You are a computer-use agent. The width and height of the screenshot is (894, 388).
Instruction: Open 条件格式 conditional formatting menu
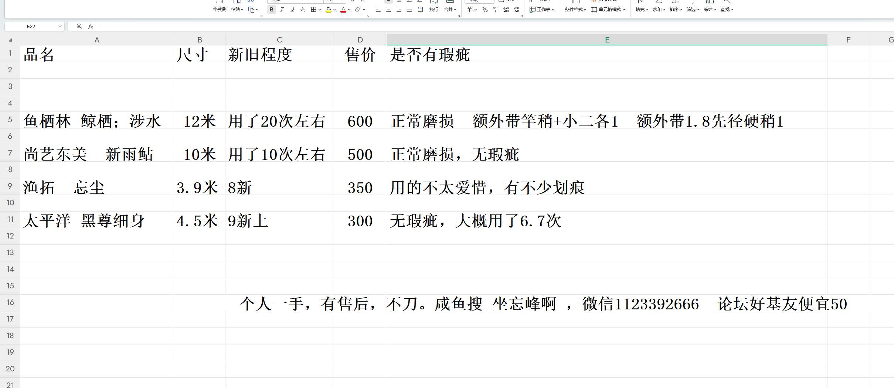coord(575,10)
